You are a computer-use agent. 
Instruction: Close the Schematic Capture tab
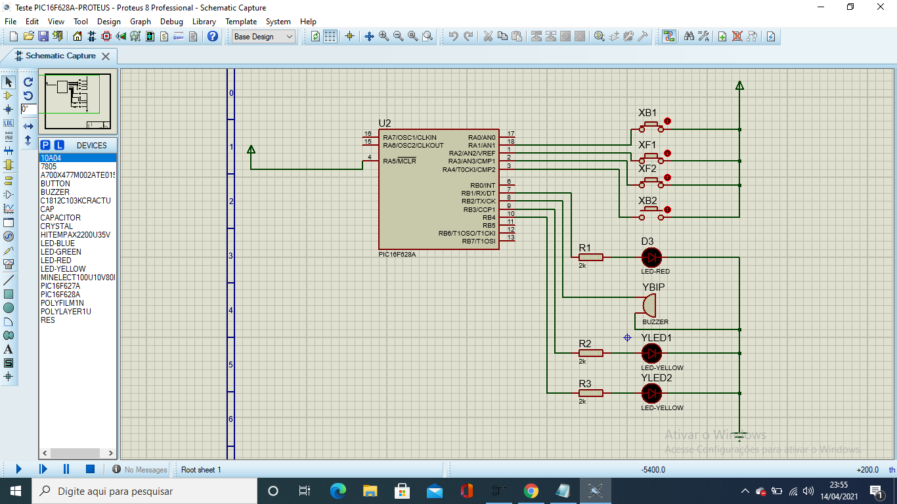105,56
